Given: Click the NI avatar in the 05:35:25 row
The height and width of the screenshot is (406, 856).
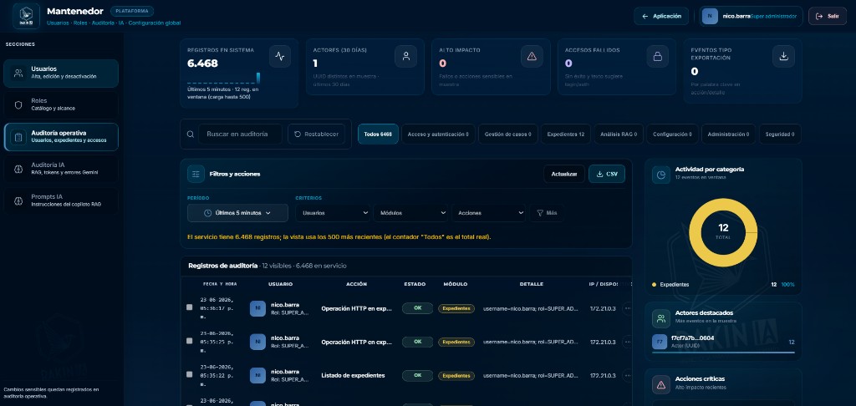Looking at the screenshot, I should coord(257,342).
